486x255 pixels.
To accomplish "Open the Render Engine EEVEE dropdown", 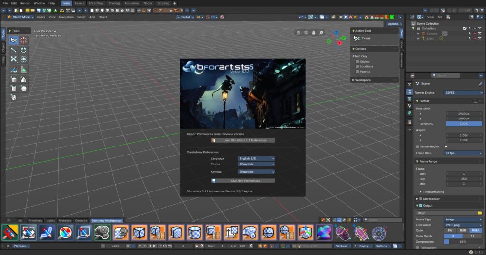I will click(463, 92).
